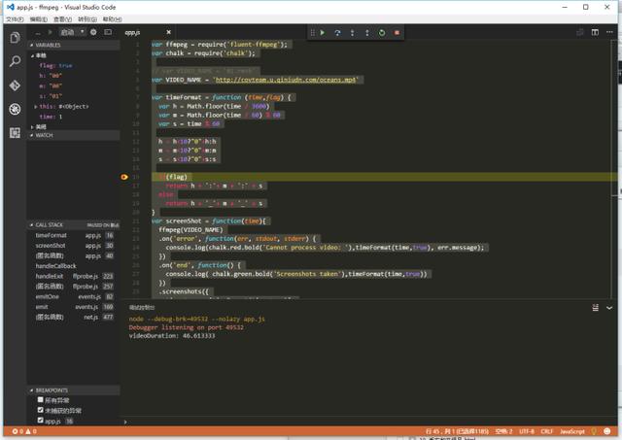
Task: Stop debugging with the red square button
Action: click(397, 33)
